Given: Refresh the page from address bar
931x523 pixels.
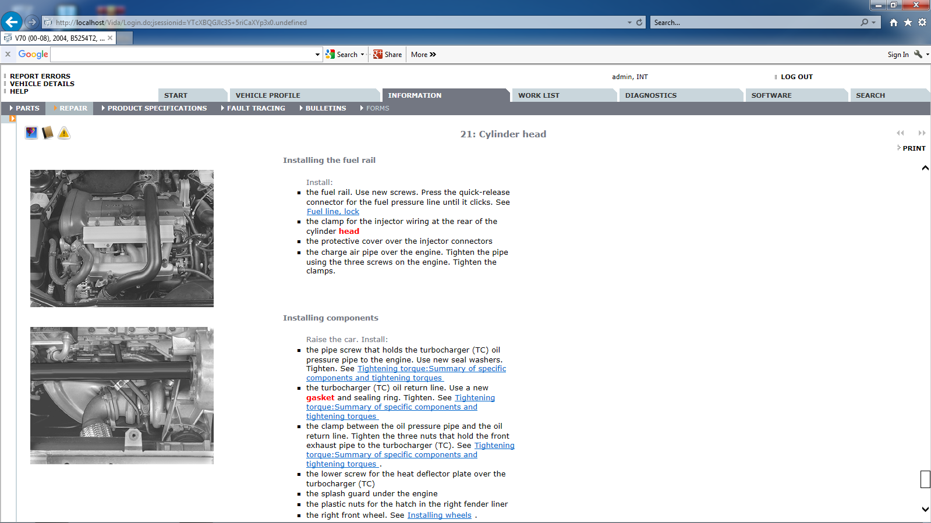Looking at the screenshot, I should [639, 23].
